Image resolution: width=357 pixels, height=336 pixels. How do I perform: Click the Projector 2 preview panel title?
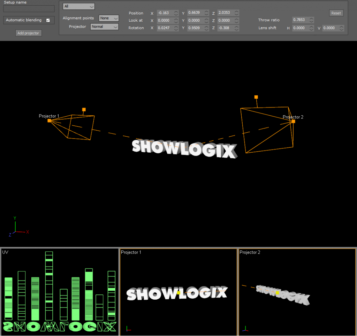[250, 252]
